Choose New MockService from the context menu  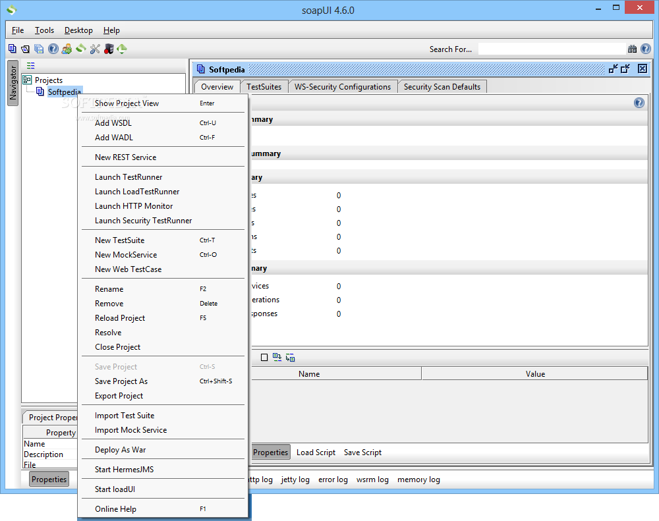(x=163, y=255)
